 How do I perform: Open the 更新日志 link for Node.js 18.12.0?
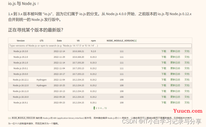coord(175,85)
